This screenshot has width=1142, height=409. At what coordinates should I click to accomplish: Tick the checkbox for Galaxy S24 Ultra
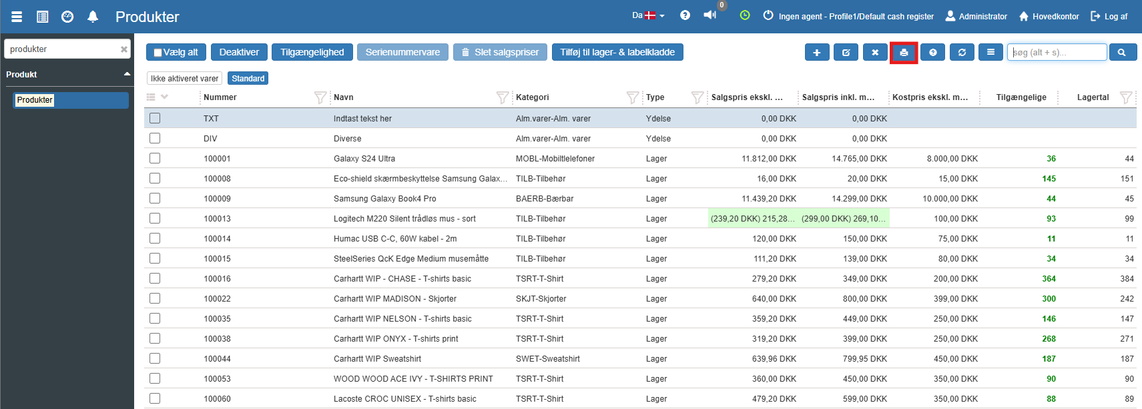tap(155, 158)
